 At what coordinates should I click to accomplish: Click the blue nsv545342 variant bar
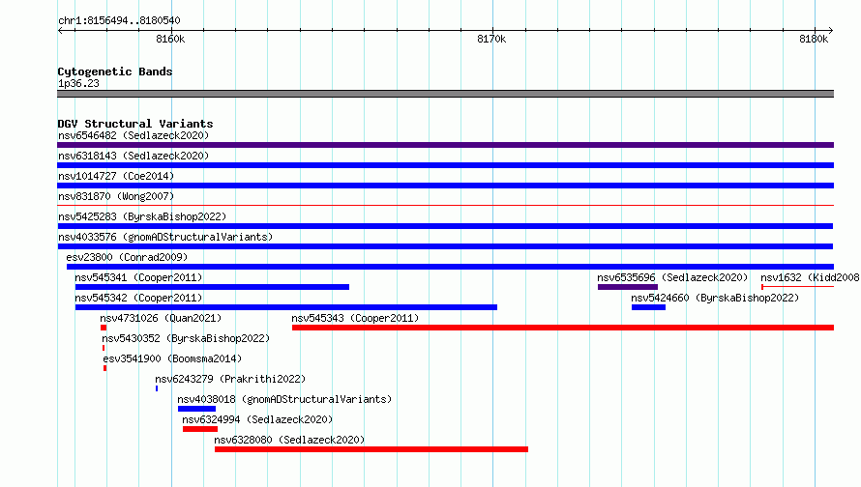(x=286, y=307)
